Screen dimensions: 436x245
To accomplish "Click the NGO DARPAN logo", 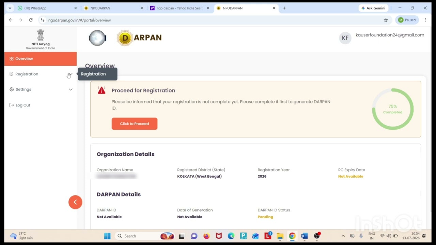I will pyautogui.click(x=139, y=38).
